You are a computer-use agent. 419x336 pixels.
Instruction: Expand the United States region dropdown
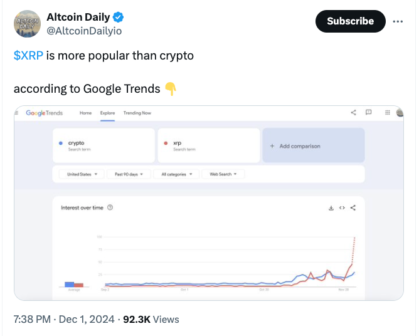(82, 174)
